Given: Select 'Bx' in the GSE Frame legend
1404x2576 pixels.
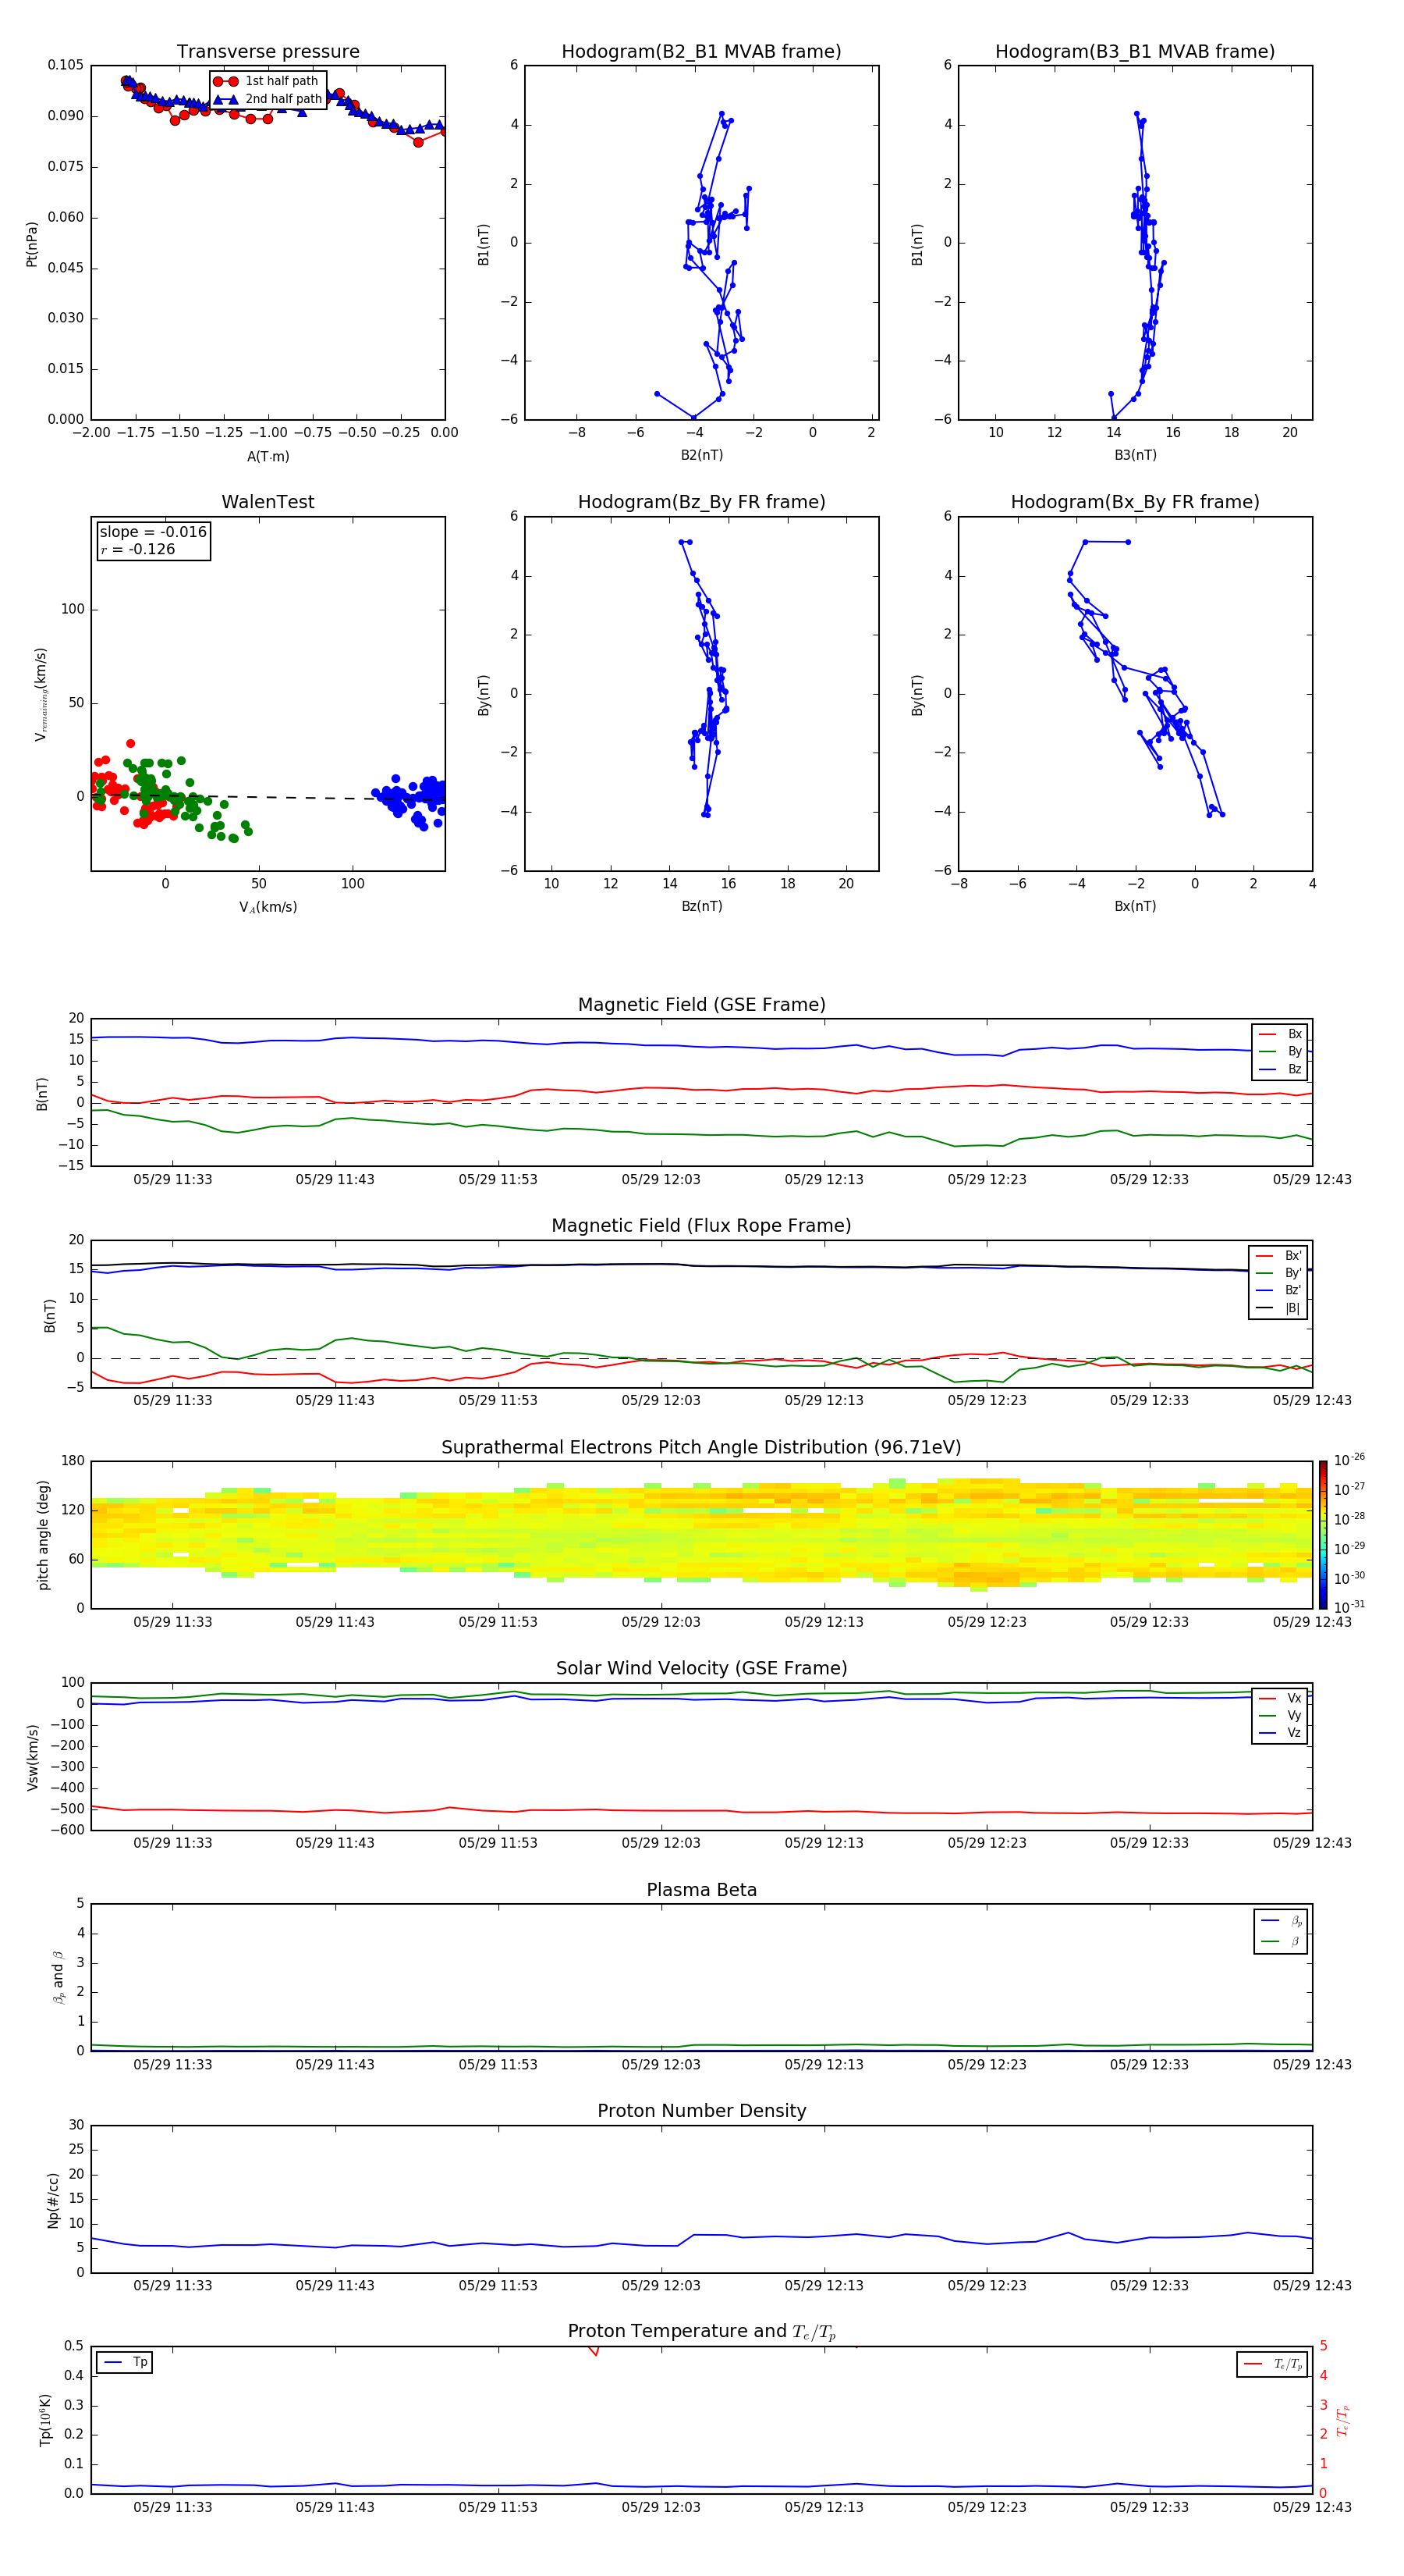Looking at the screenshot, I should 1281,1035.
